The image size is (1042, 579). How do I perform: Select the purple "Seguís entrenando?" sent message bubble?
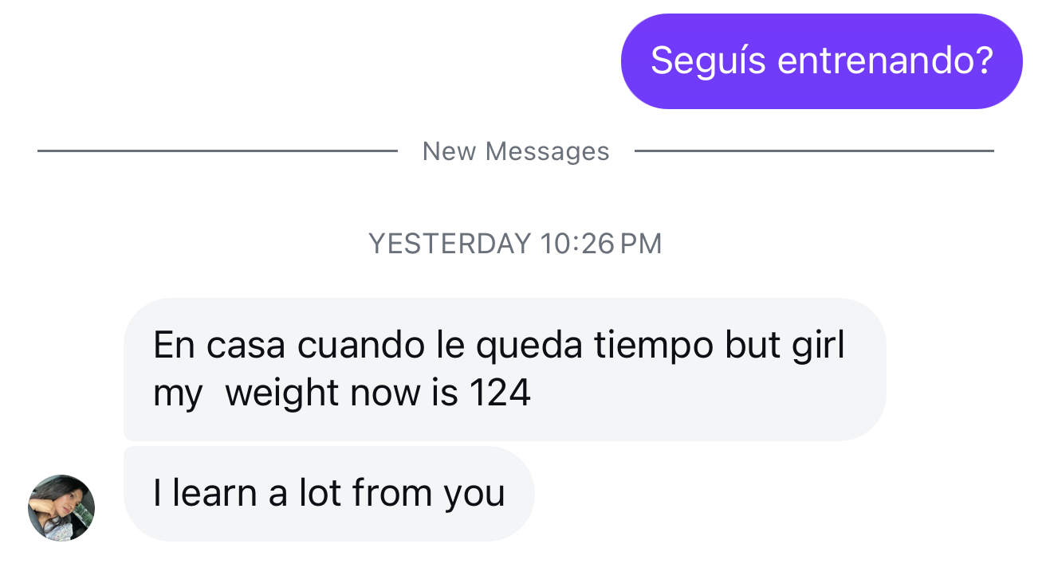(821, 61)
